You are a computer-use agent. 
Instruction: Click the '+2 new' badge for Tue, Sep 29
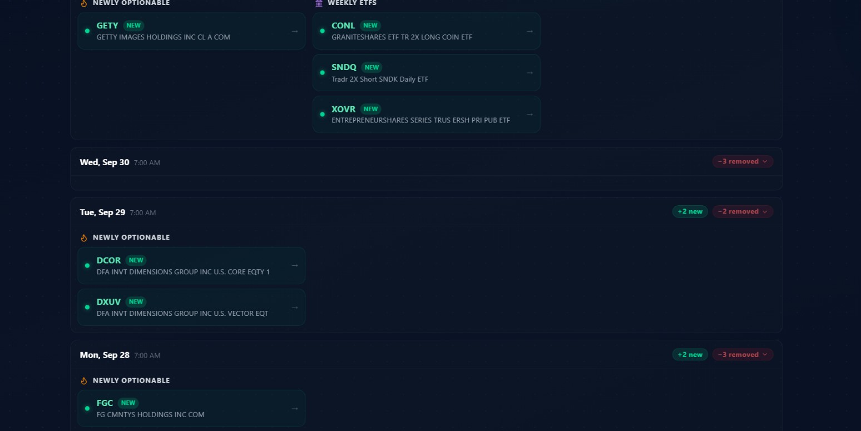pyautogui.click(x=690, y=211)
